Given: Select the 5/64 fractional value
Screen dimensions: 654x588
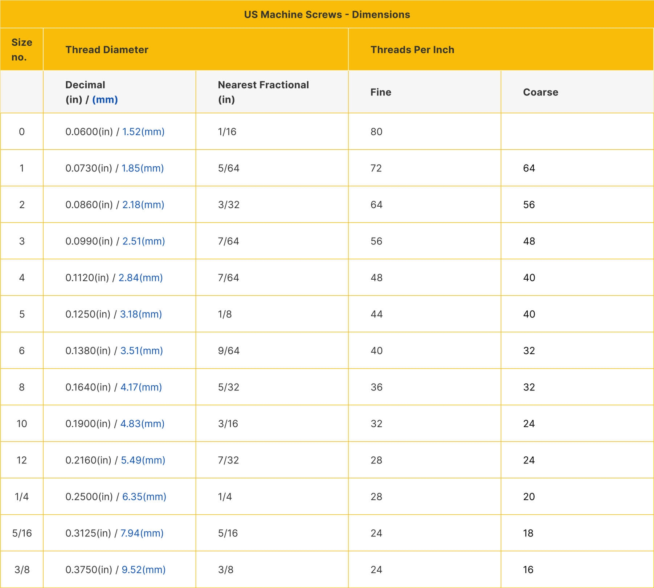Looking at the screenshot, I should click(x=226, y=168).
